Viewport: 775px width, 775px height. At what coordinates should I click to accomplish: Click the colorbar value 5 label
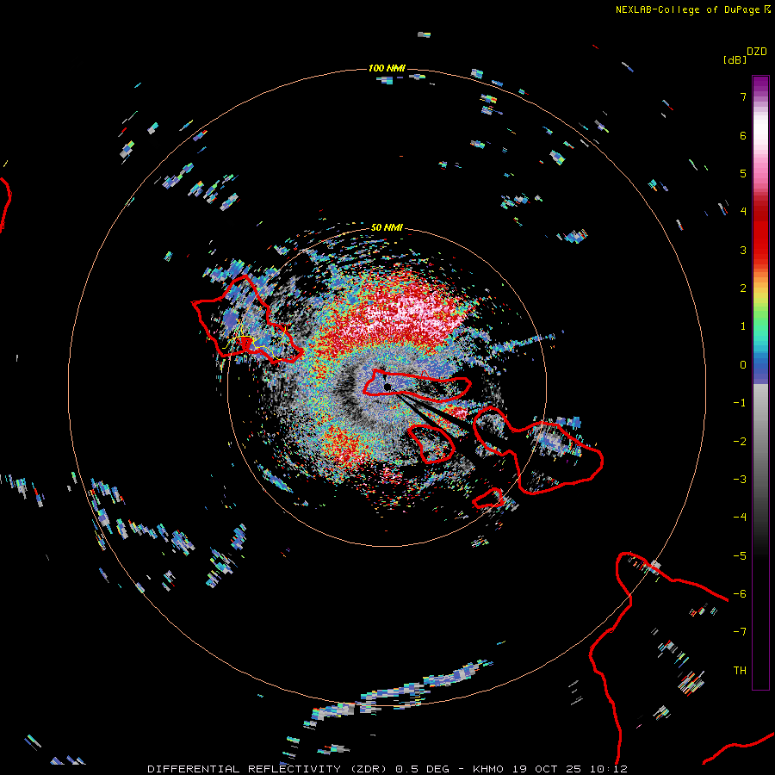743,173
